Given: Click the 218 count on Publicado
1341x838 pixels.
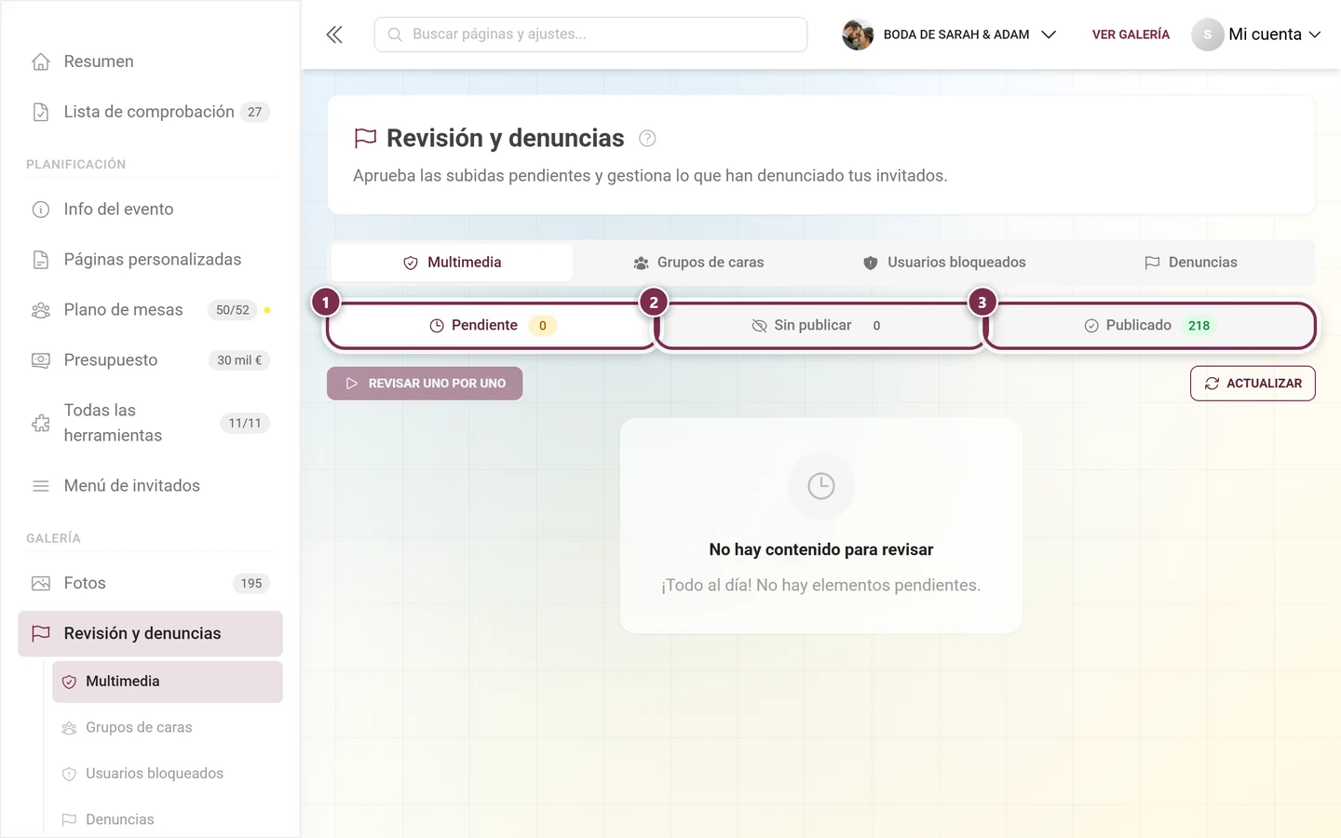Looking at the screenshot, I should coord(1199,326).
